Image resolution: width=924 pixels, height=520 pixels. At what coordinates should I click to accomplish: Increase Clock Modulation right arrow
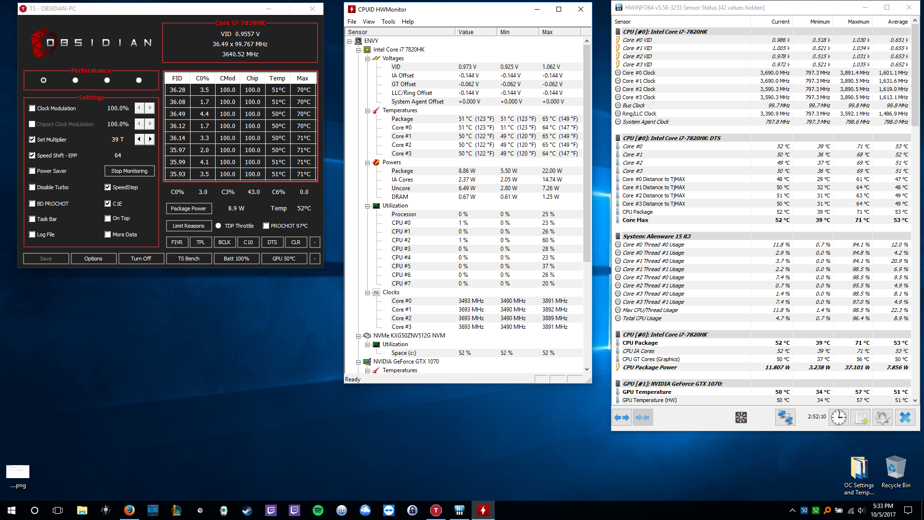click(x=150, y=108)
